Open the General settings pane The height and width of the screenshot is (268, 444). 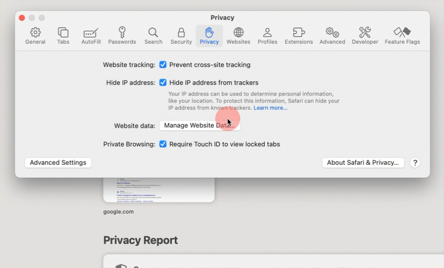[x=35, y=36]
